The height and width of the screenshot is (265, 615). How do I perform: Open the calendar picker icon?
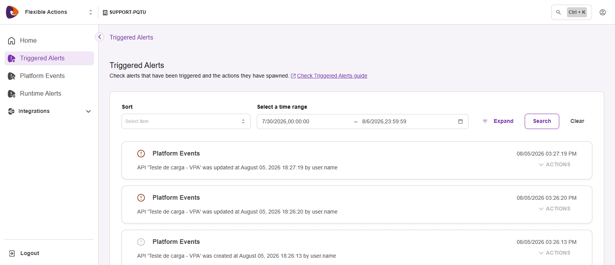460,121
